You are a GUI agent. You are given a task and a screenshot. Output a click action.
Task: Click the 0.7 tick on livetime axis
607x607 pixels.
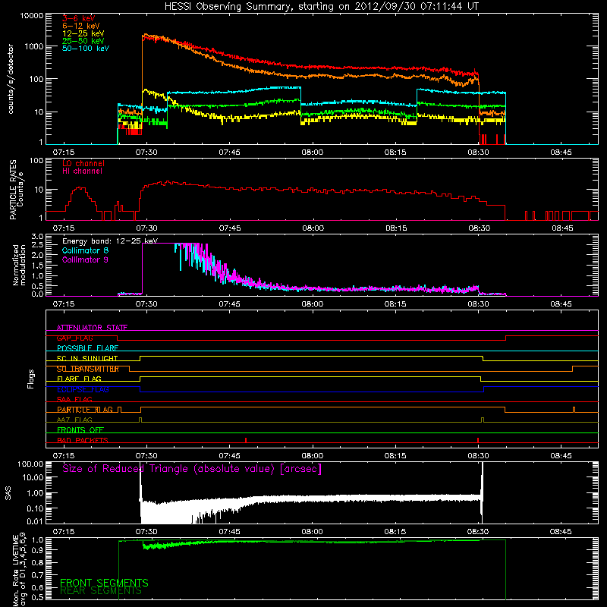[37, 575]
